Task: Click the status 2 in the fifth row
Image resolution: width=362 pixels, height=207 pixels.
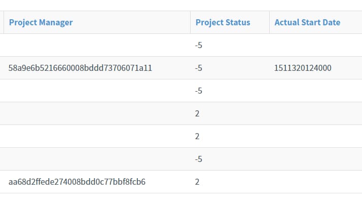Action: click(197, 136)
